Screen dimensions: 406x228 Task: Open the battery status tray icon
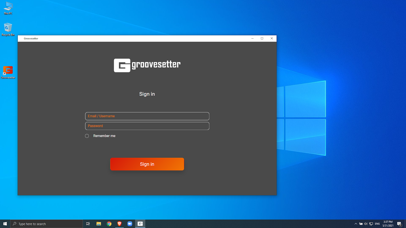pos(361,224)
